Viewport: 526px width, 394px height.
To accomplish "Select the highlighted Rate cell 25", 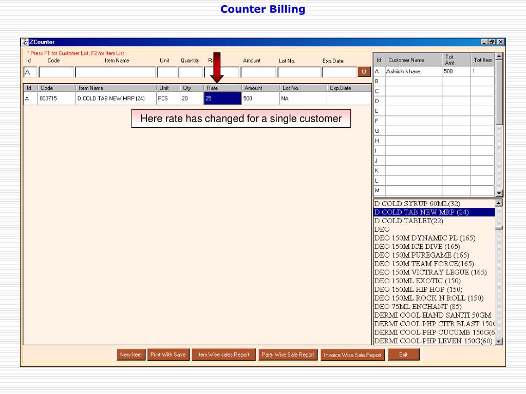I will point(222,98).
